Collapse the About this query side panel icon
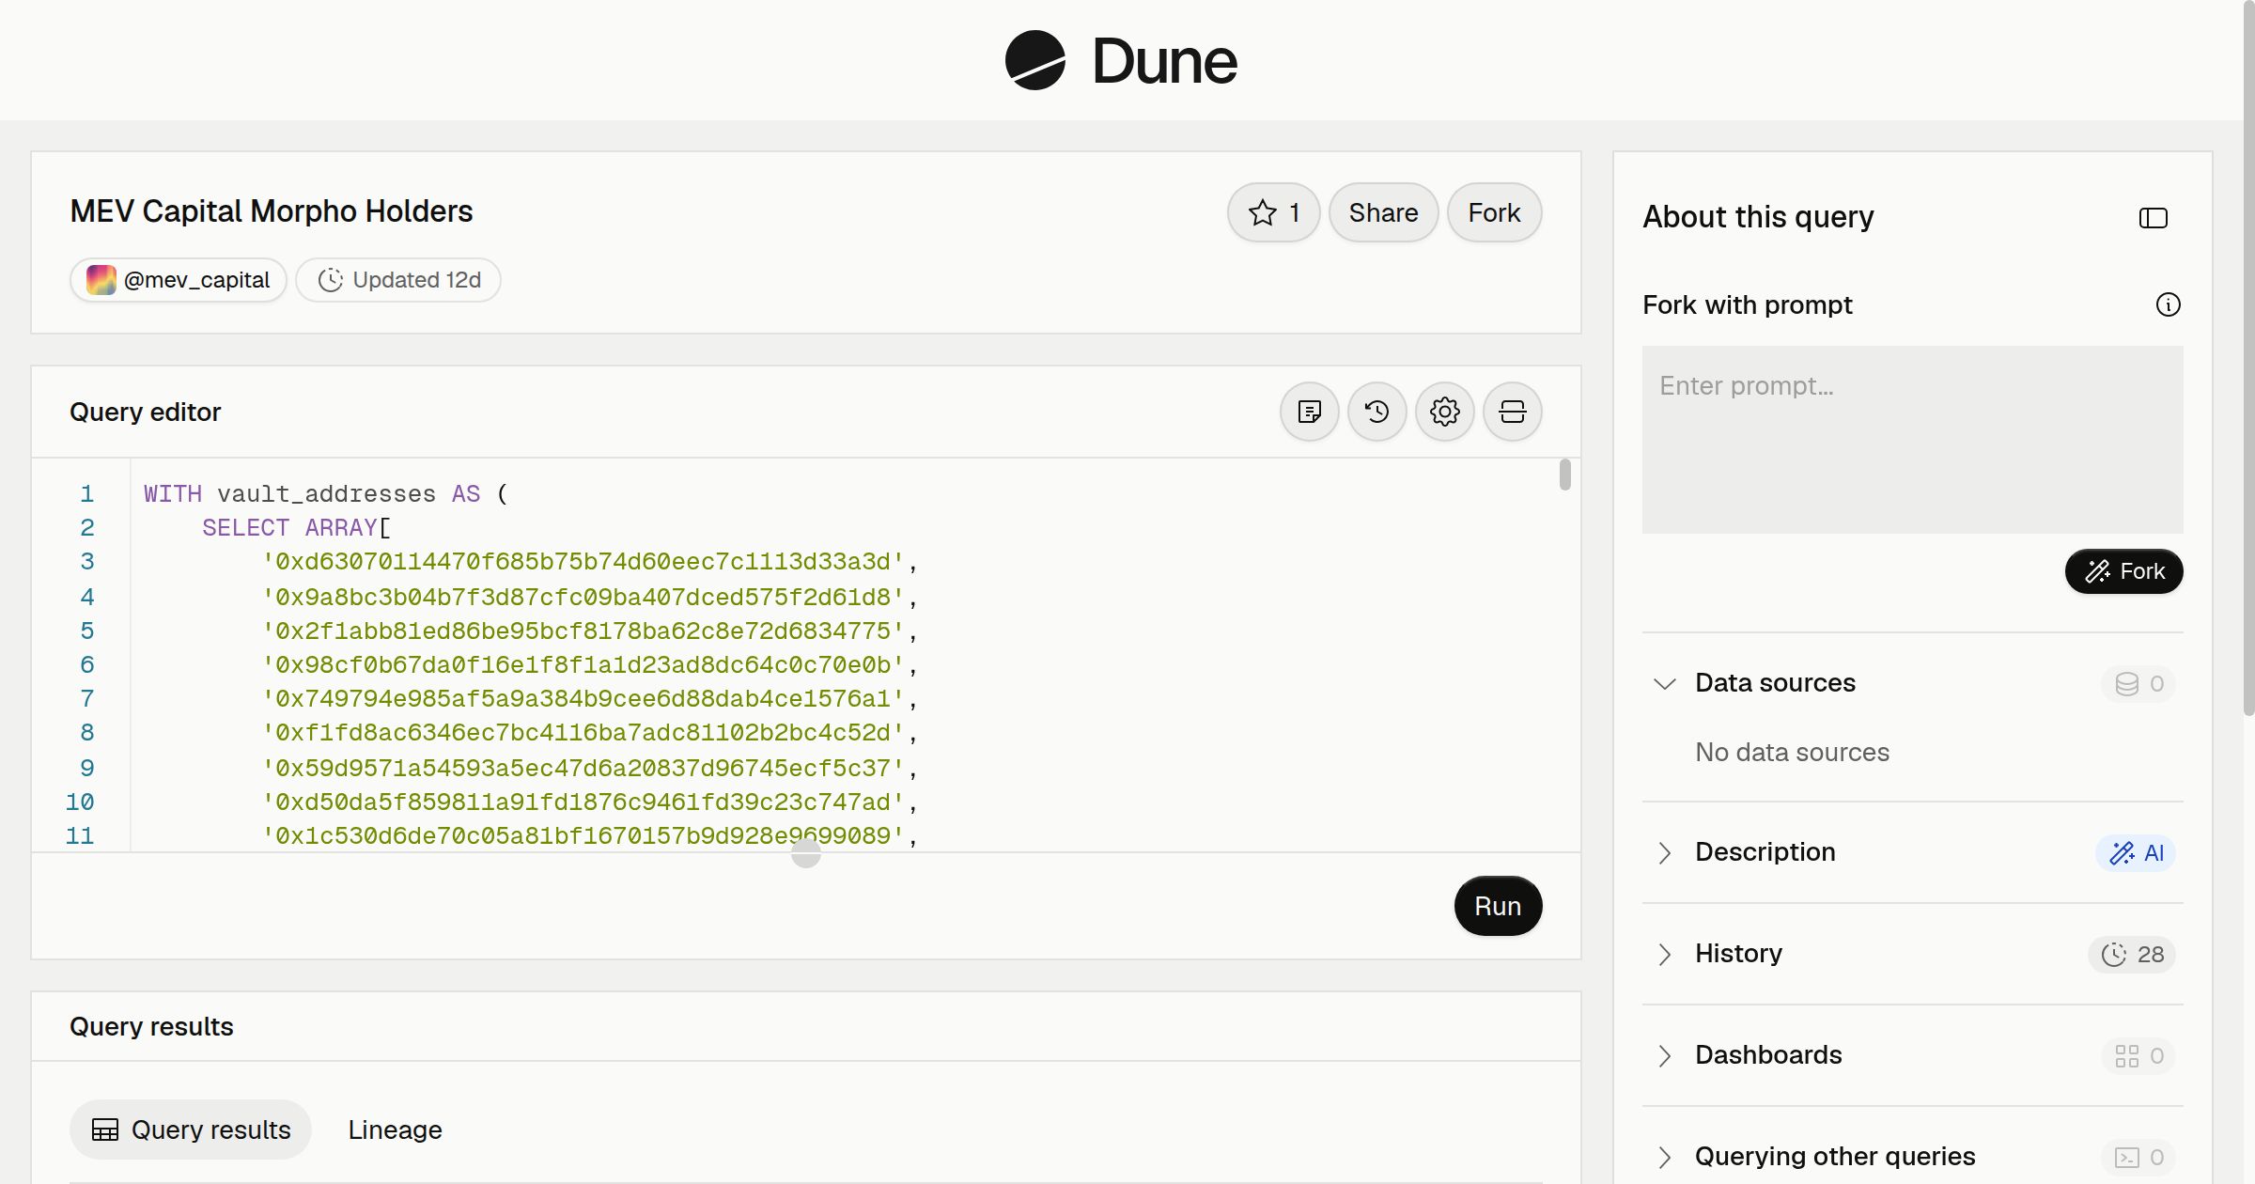2255x1184 pixels. point(2153,218)
